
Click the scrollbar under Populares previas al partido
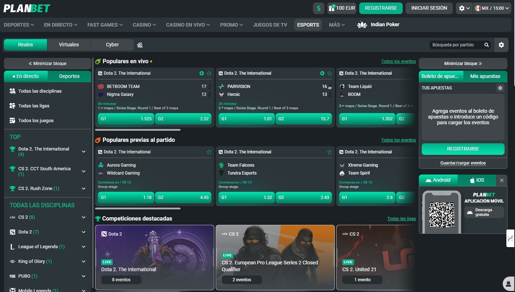point(138,208)
